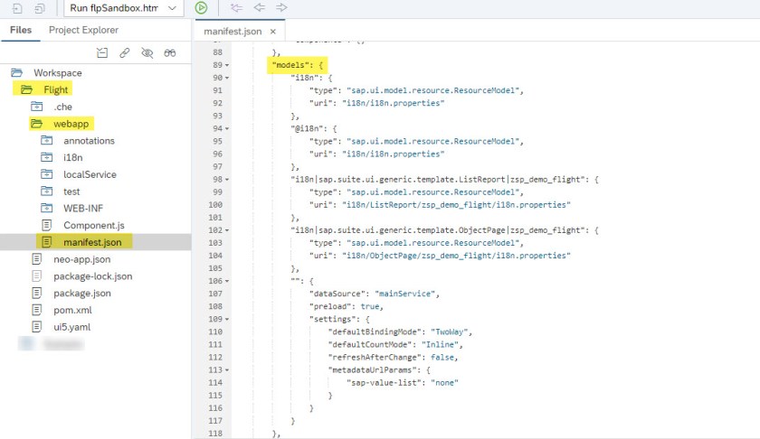Click the "Inline" value on line 111
The image size is (760, 439).
(x=440, y=344)
